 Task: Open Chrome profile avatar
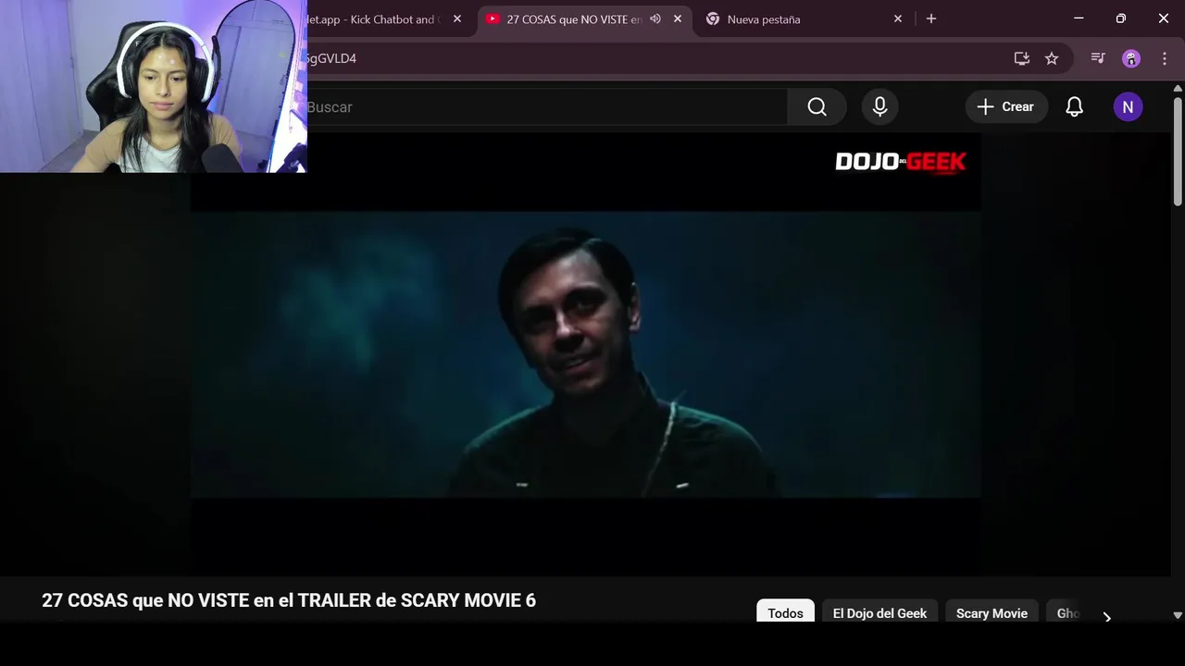pos(1131,58)
